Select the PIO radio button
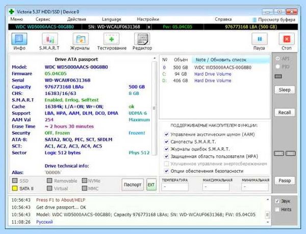 (277, 66)
